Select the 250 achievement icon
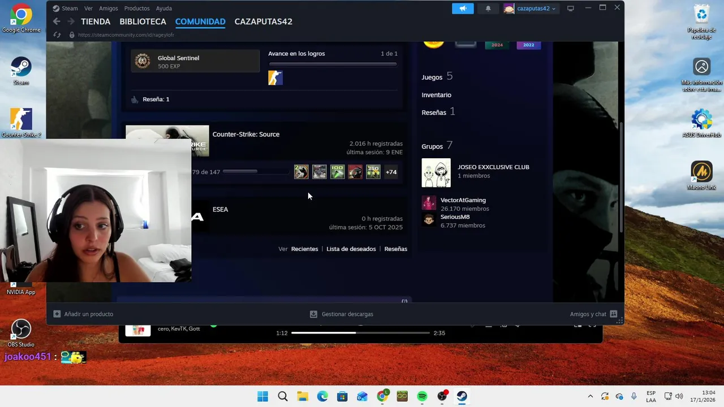Screen dimensions: 724x407 373,172
